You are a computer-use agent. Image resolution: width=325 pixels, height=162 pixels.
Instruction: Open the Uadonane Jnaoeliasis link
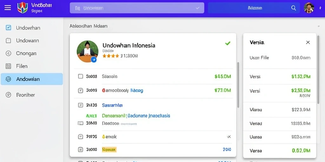click(x=149, y=116)
